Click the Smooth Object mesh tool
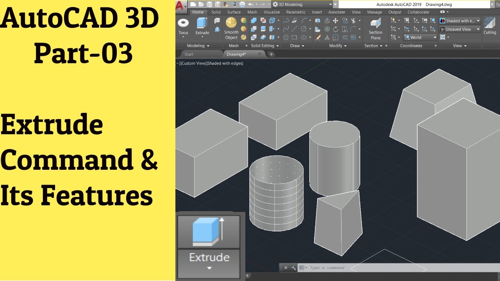 [x=231, y=28]
